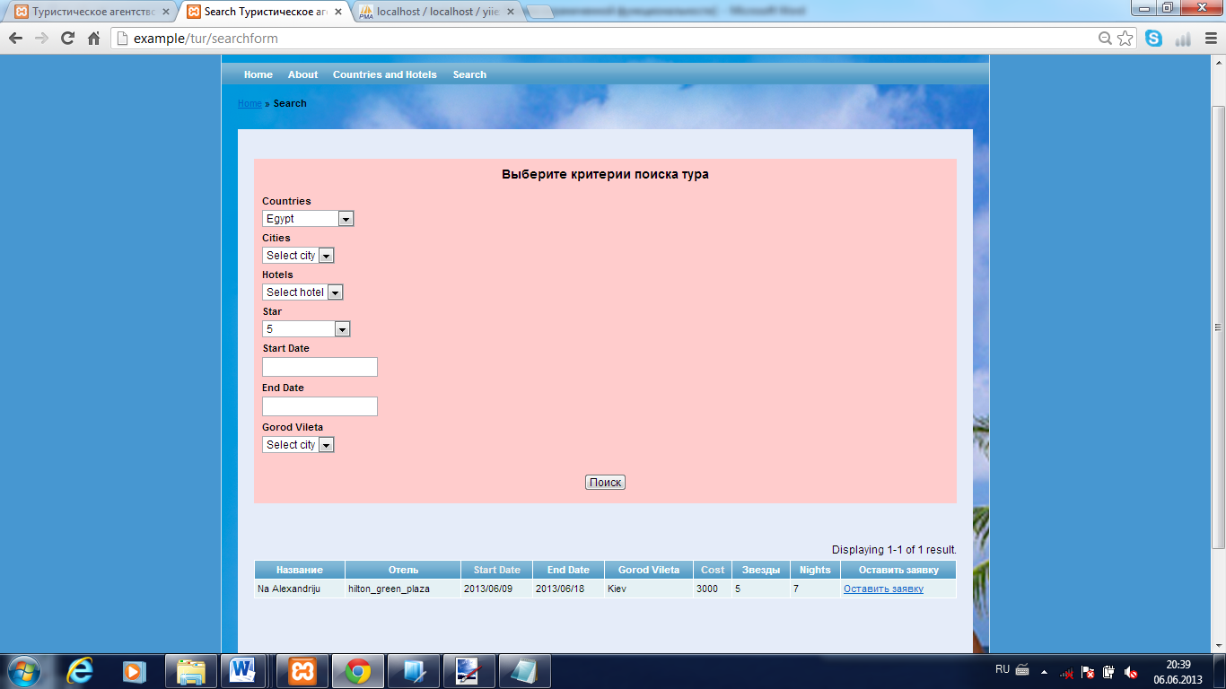The image size is (1226, 689).
Task: Open the Windows Start menu
Action: (24, 671)
